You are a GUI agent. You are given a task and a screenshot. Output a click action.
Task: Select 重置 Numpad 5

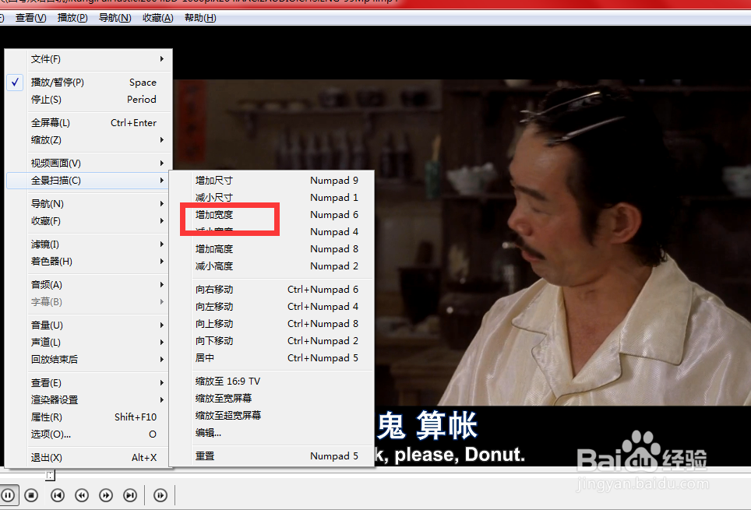click(272, 456)
